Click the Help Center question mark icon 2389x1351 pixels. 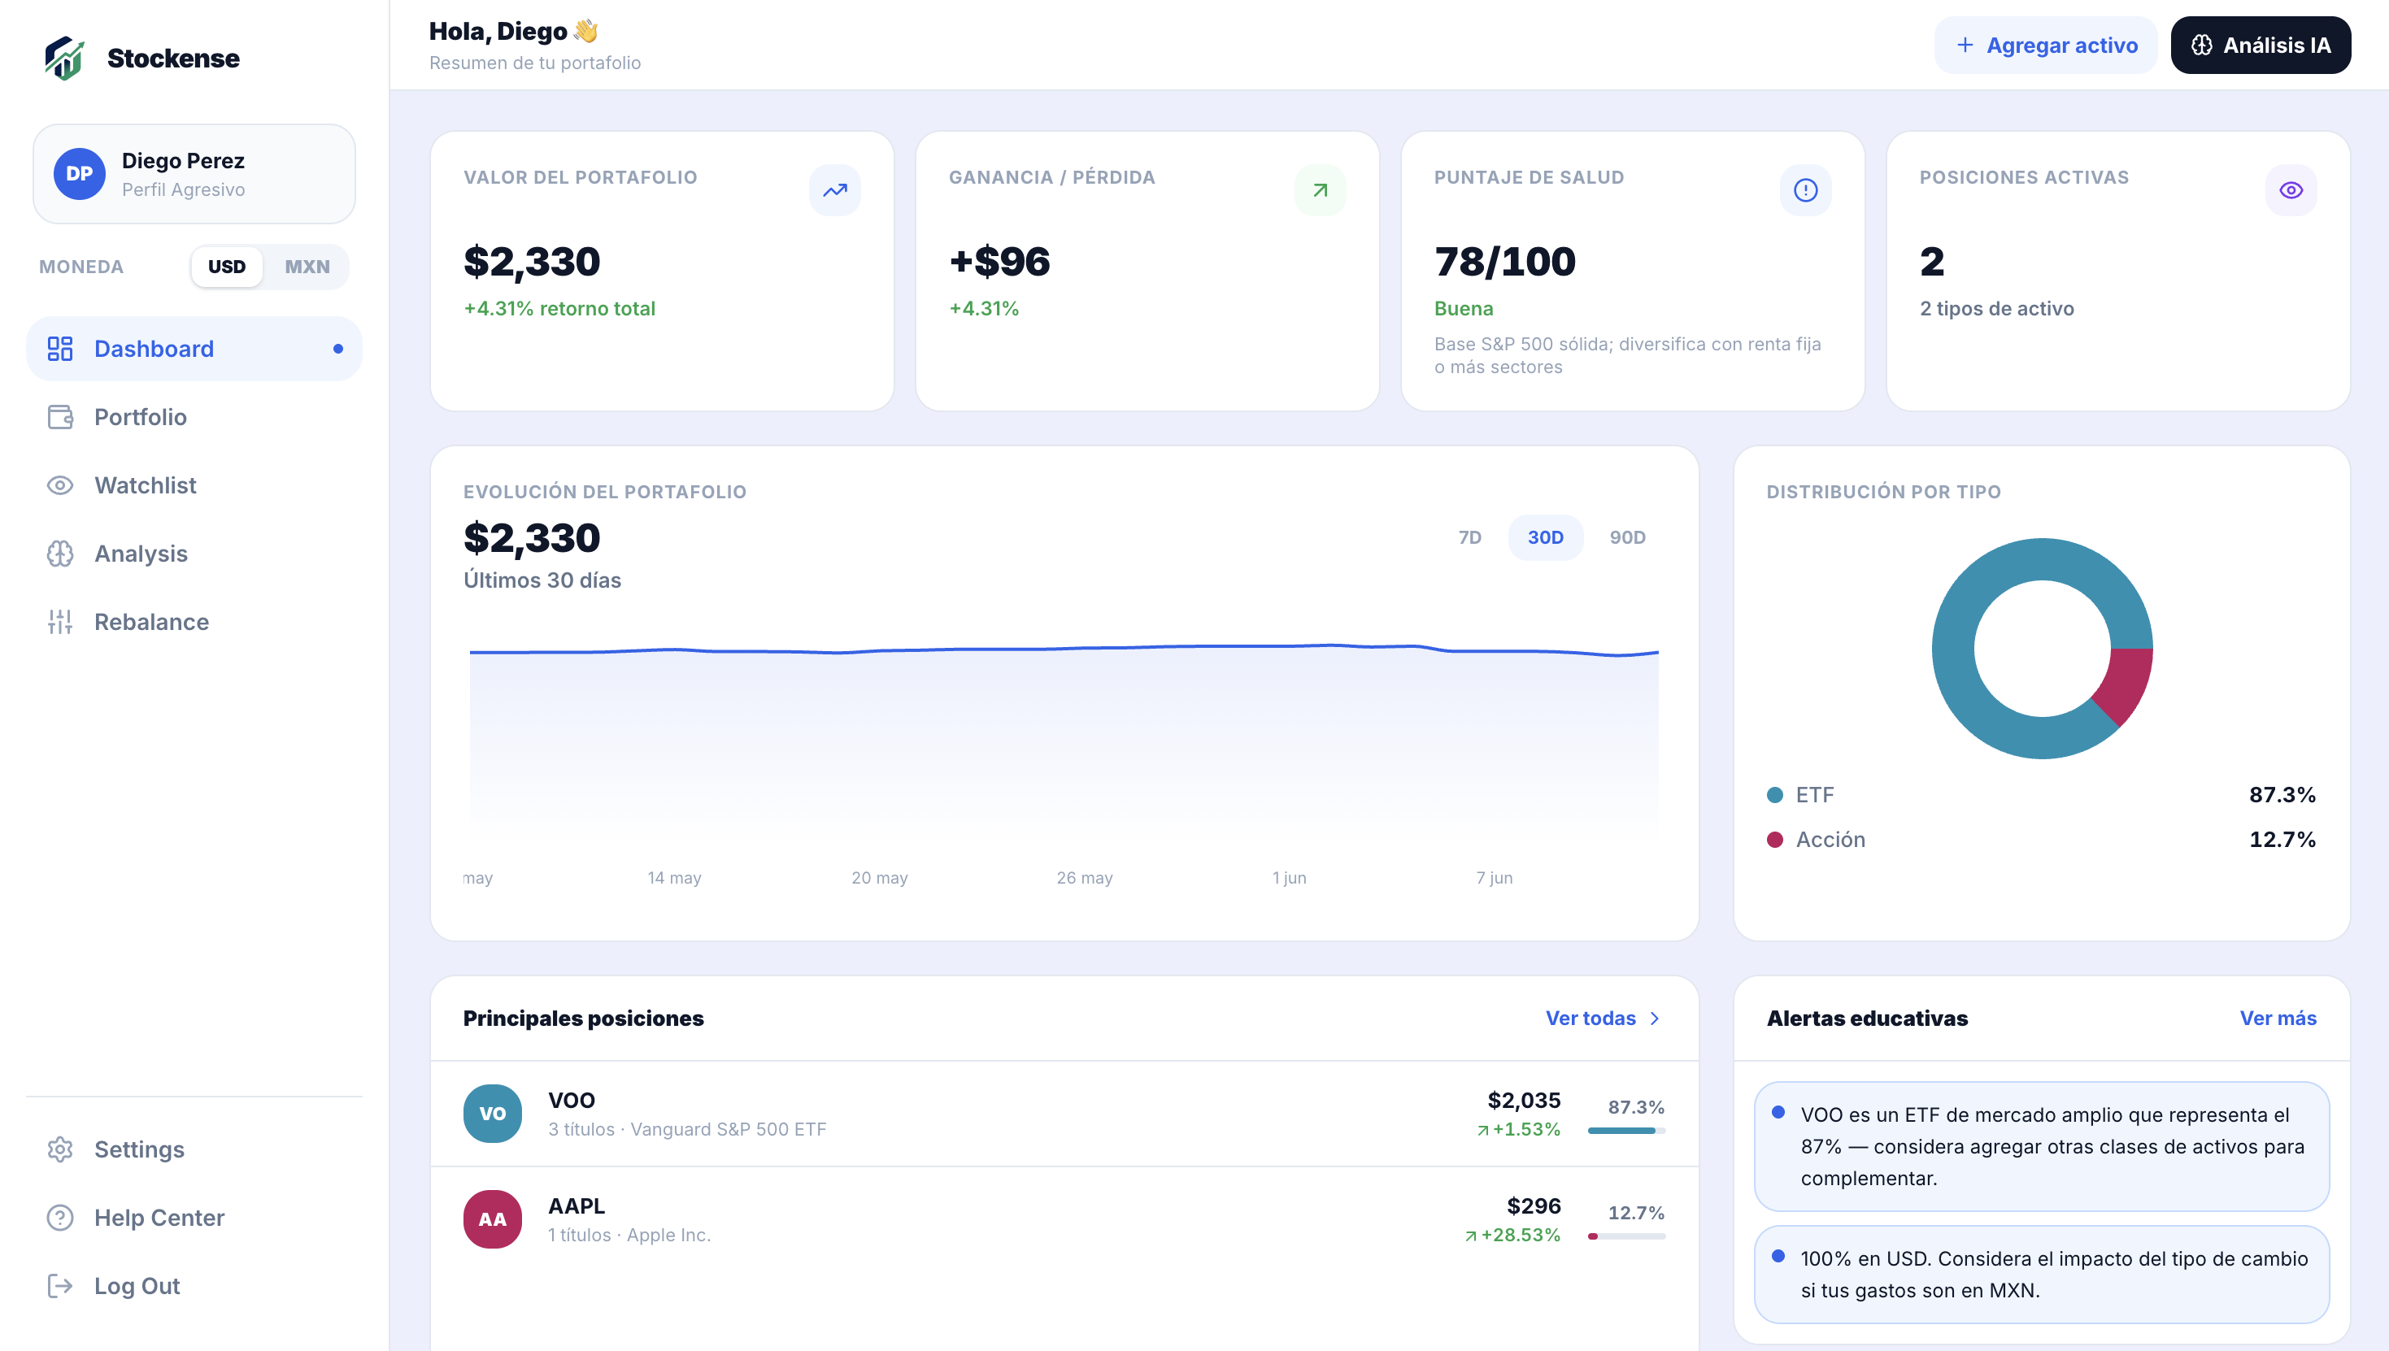[x=60, y=1218]
